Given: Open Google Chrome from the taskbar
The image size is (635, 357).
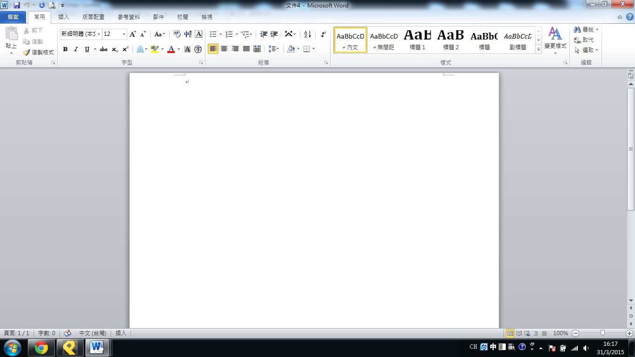Looking at the screenshot, I should tap(41, 347).
